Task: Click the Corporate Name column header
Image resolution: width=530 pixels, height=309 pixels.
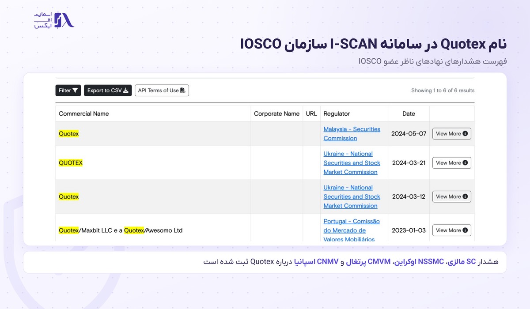Action: click(276, 113)
